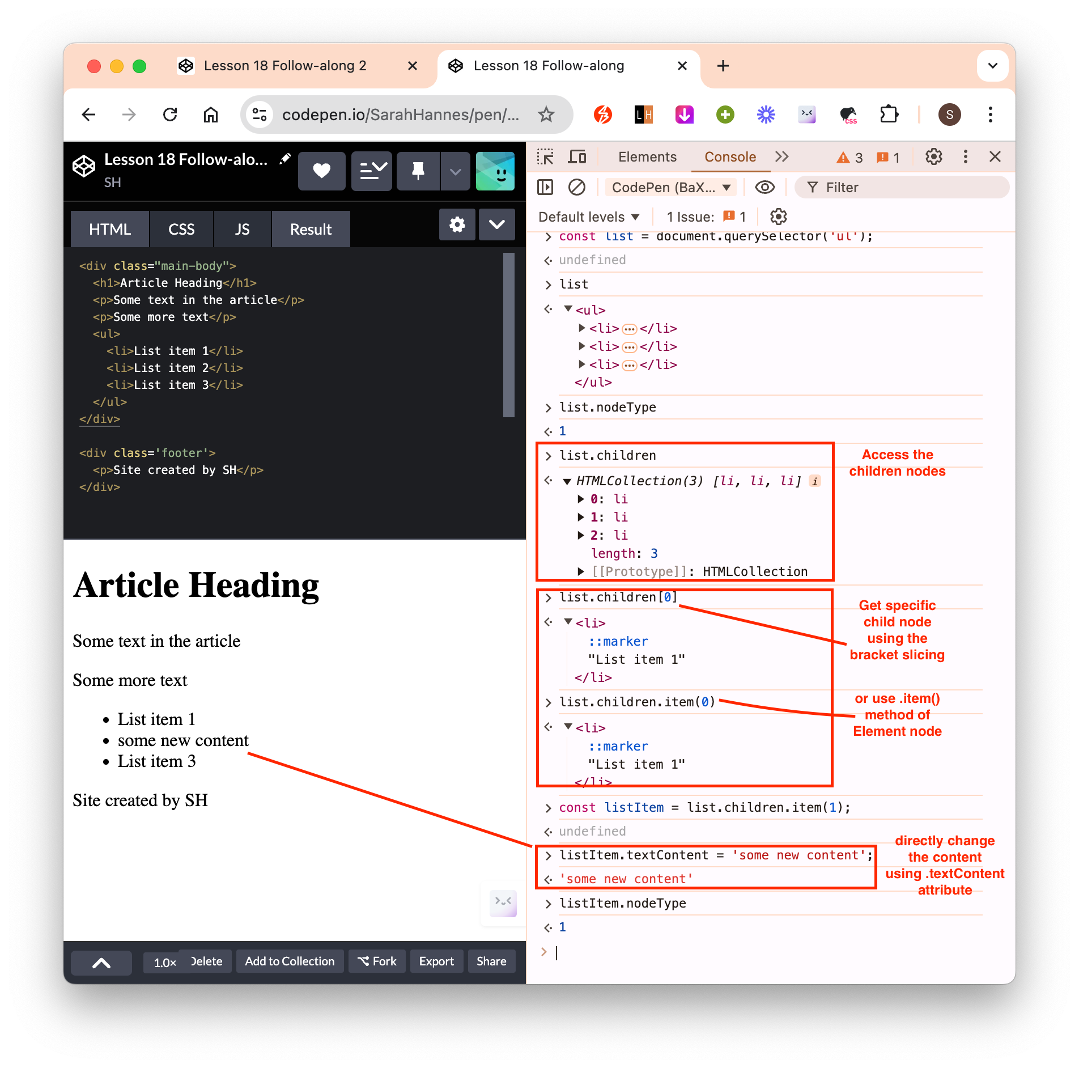Bookmark this page with the star icon
Viewport: 1079px width, 1068px height.
coord(546,115)
